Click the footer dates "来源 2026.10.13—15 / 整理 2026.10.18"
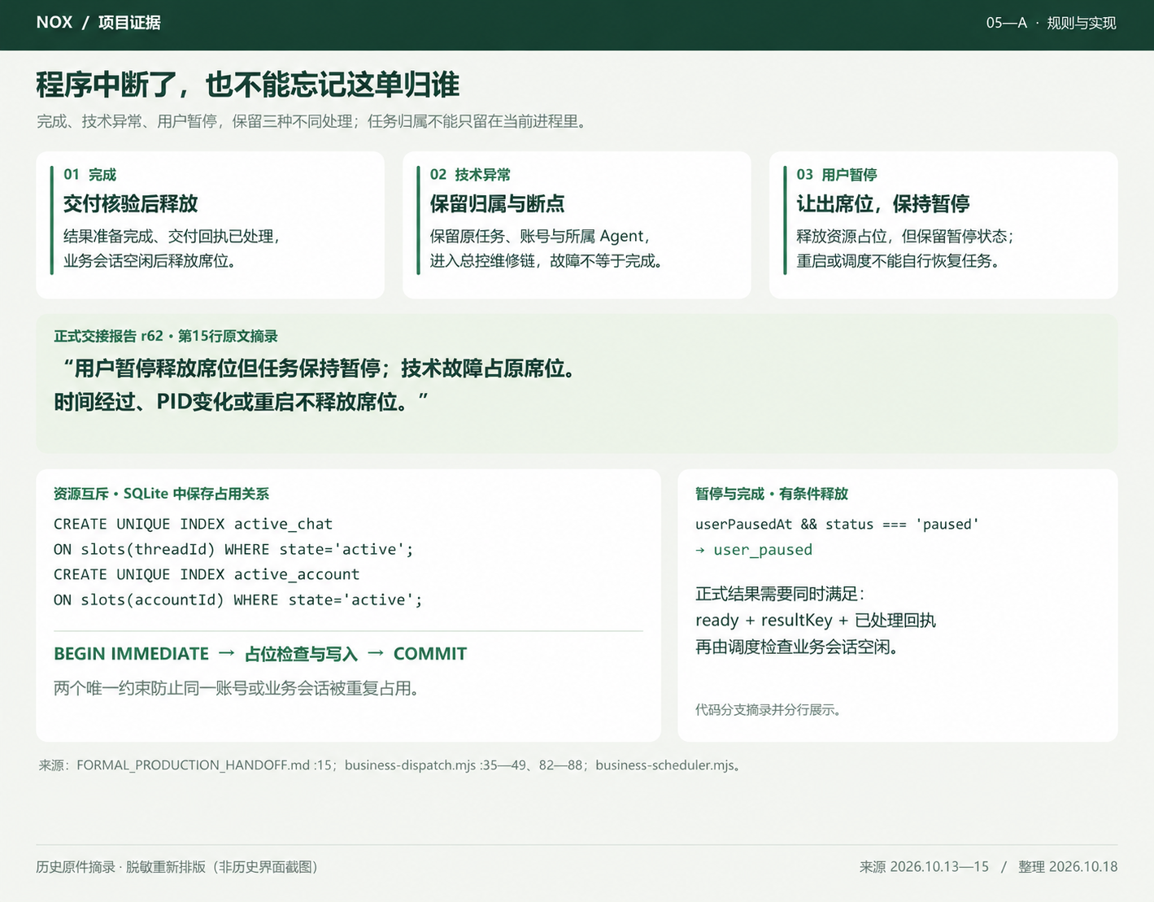The width and height of the screenshot is (1154, 902). pyautogui.click(x=988, y=867)
